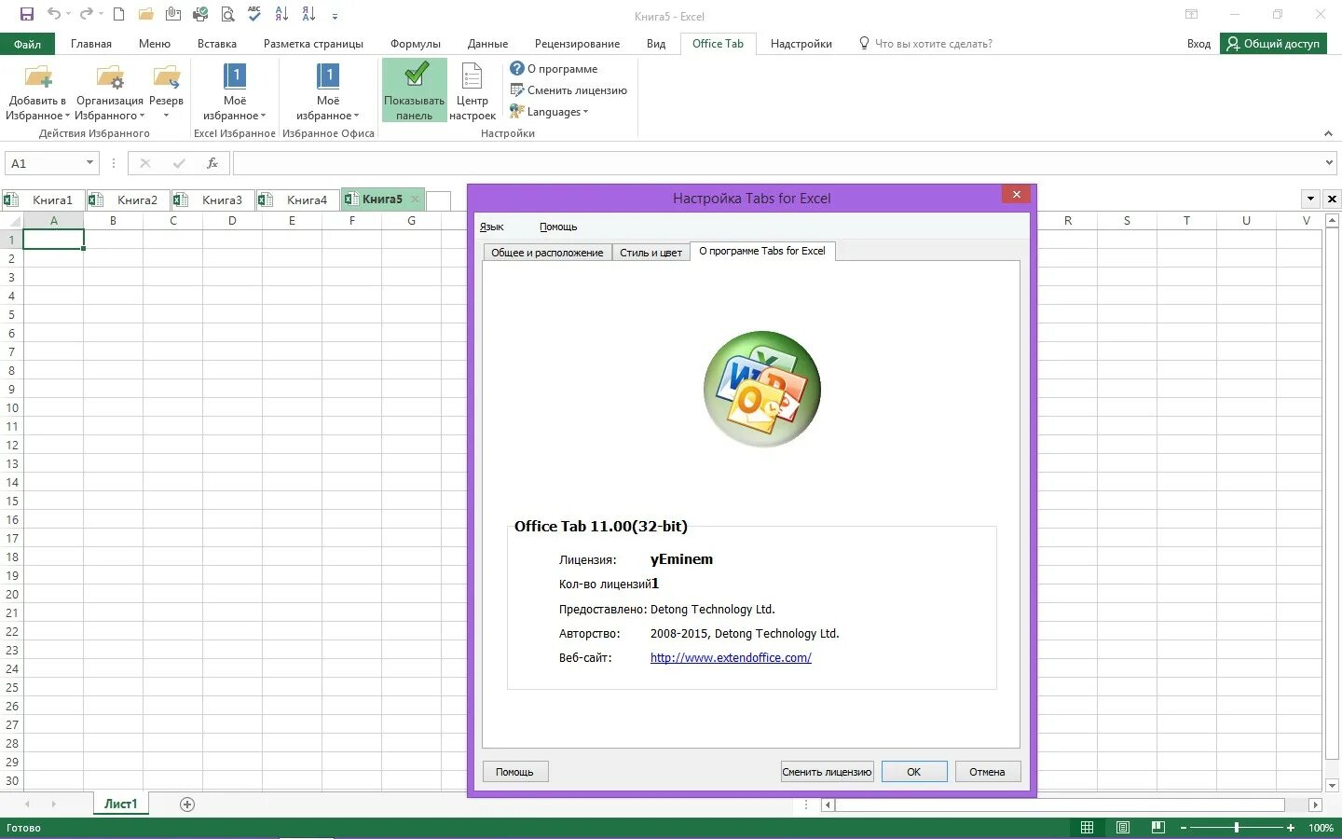This screenshot has width=1342, height=839.
Task: Sort ascending with the А-Я icon
Action: [x=281, y=14]
